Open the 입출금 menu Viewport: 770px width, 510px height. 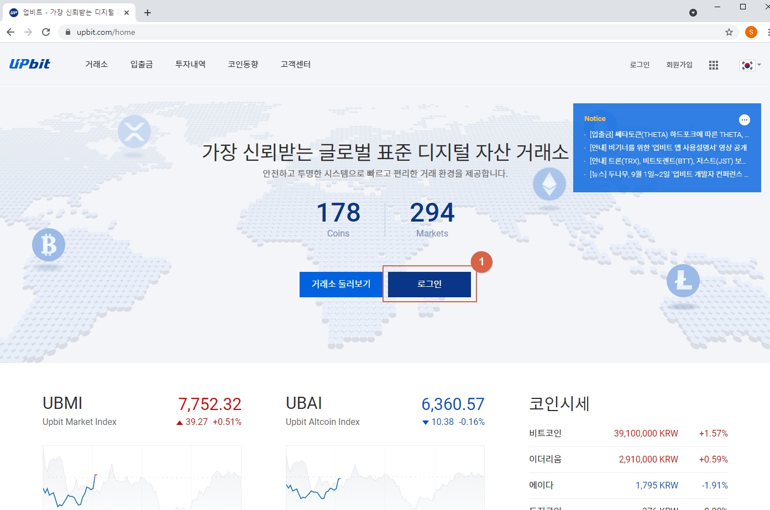[x=142, y=64]
